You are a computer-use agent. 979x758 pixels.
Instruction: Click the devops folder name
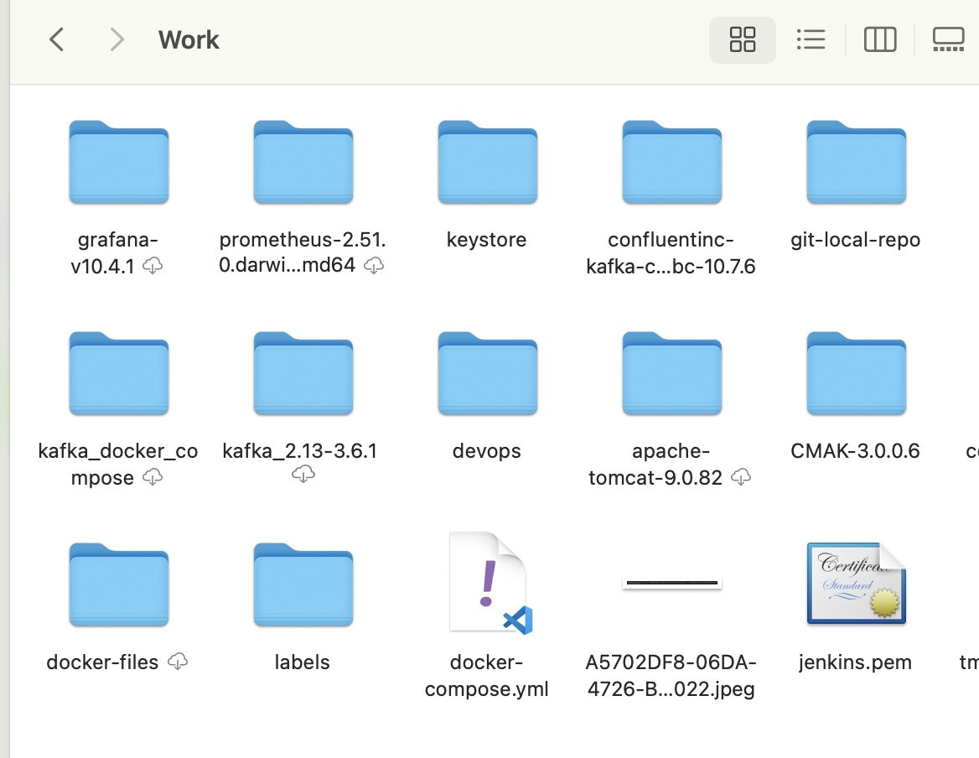click(x=486, y=451)
